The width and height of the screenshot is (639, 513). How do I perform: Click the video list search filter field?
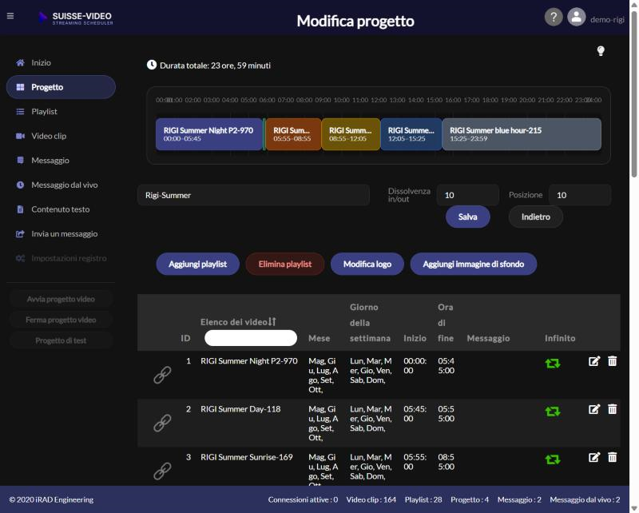(x=251, y=338)
